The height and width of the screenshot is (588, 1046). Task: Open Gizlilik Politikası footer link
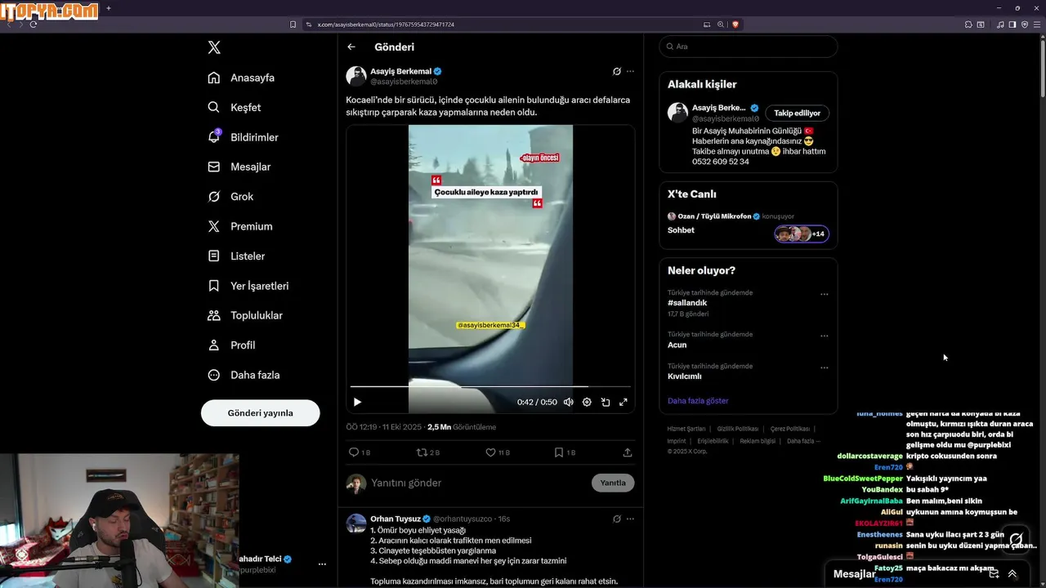736,429
